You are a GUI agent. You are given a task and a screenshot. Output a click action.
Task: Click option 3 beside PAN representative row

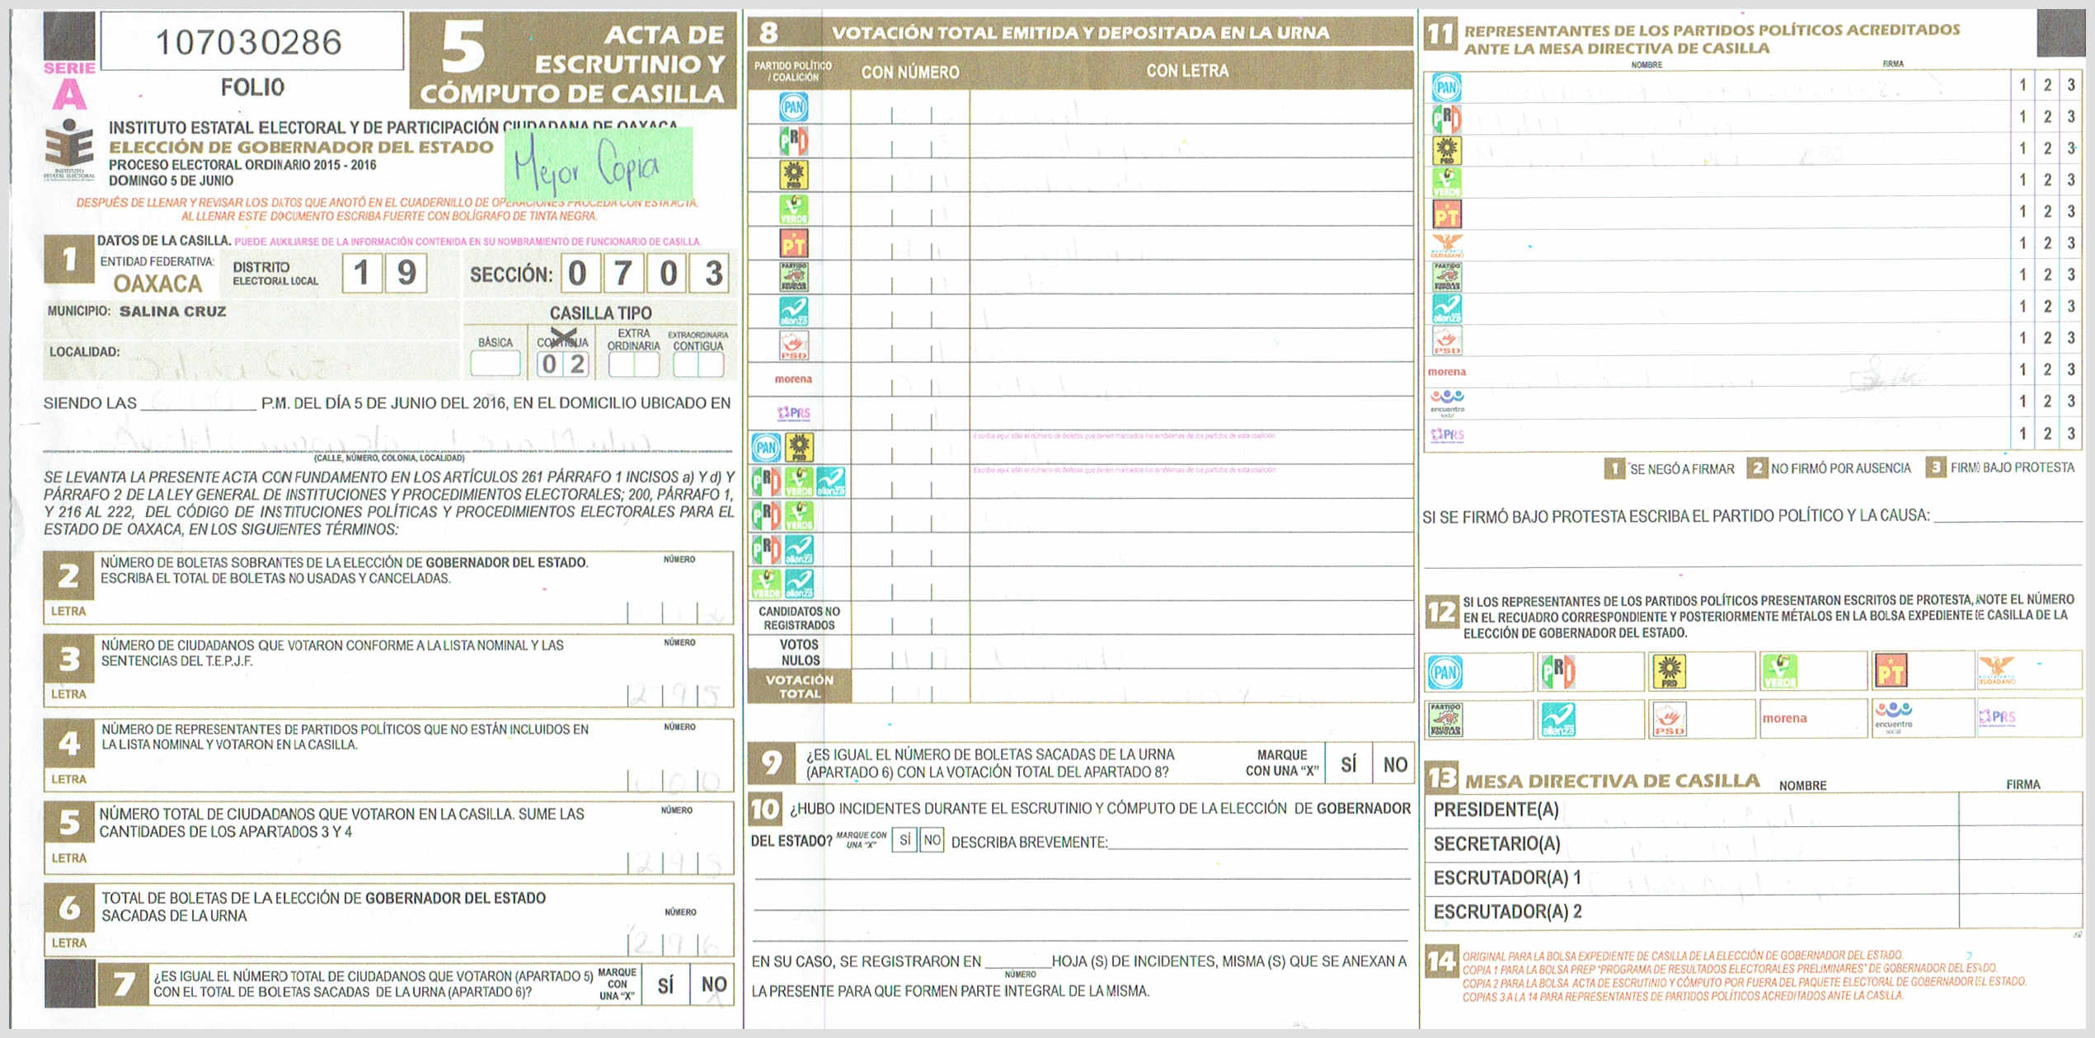2070,85
